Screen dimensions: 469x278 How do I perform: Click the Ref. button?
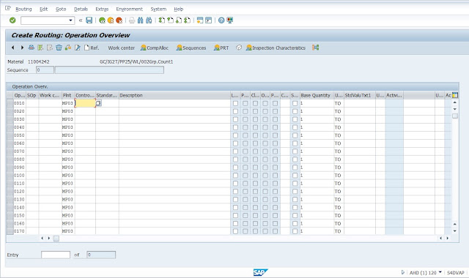tap(92, 48)
